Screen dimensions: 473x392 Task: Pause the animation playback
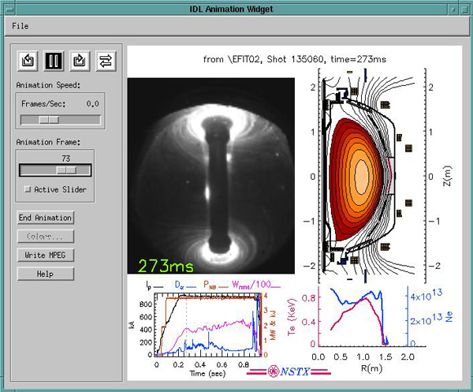coord(54,60)
